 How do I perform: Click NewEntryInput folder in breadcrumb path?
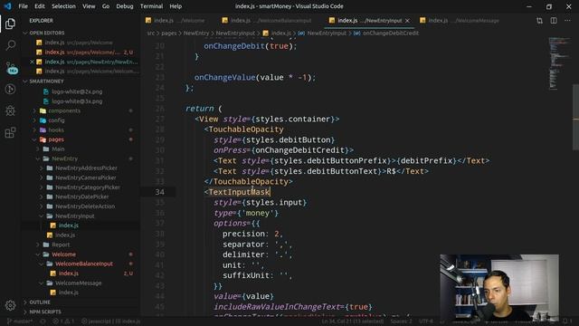point(235,33)
